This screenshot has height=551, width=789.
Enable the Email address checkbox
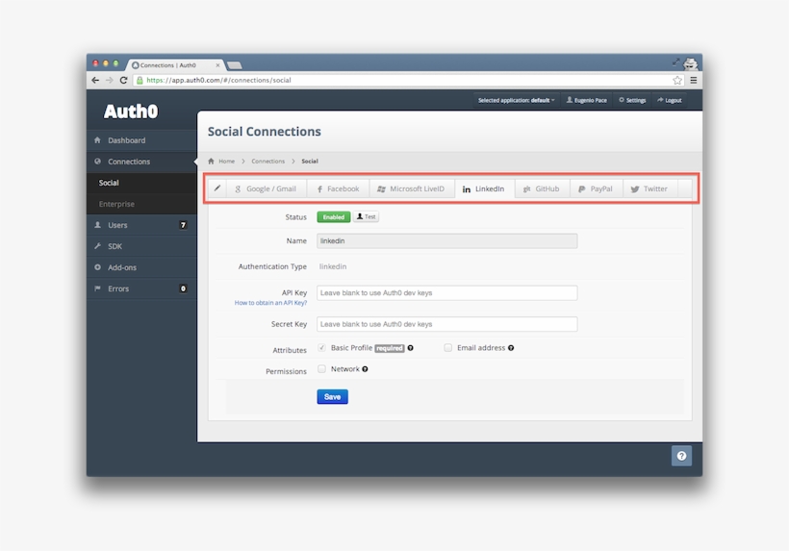[447, 347]
